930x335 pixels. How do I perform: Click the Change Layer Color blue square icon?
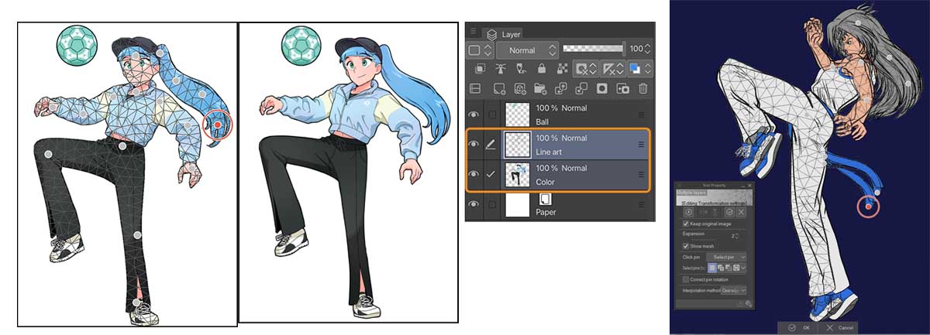click(635, 68)
